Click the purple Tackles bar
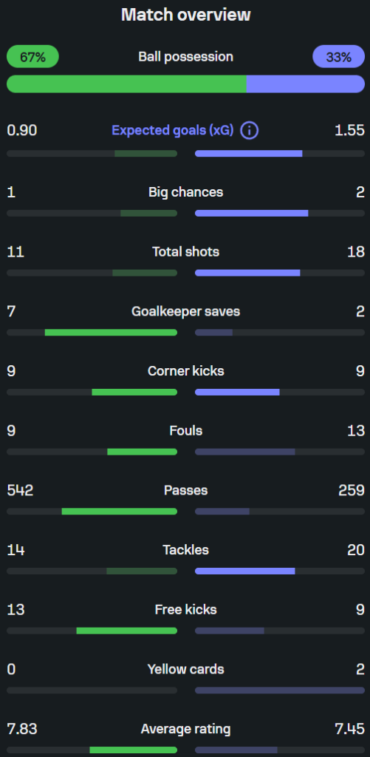The image size is (370, 757). 245,571
